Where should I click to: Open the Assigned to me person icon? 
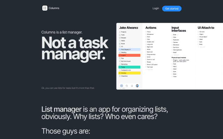120,70
